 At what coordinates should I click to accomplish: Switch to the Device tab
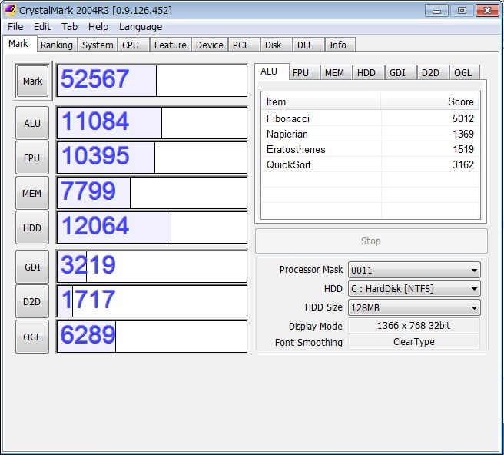210,45
